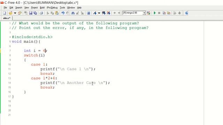
Task: Click the break statement on line 12
Action: tap(47, 74)
